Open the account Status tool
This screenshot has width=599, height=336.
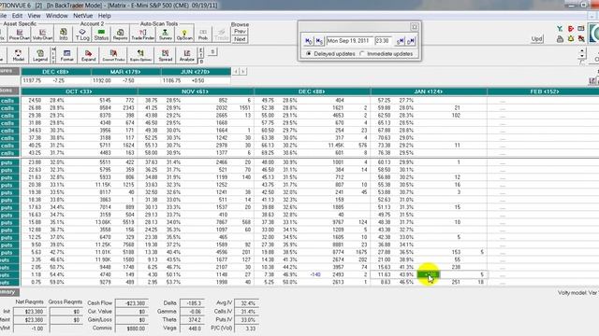(101, 35)
